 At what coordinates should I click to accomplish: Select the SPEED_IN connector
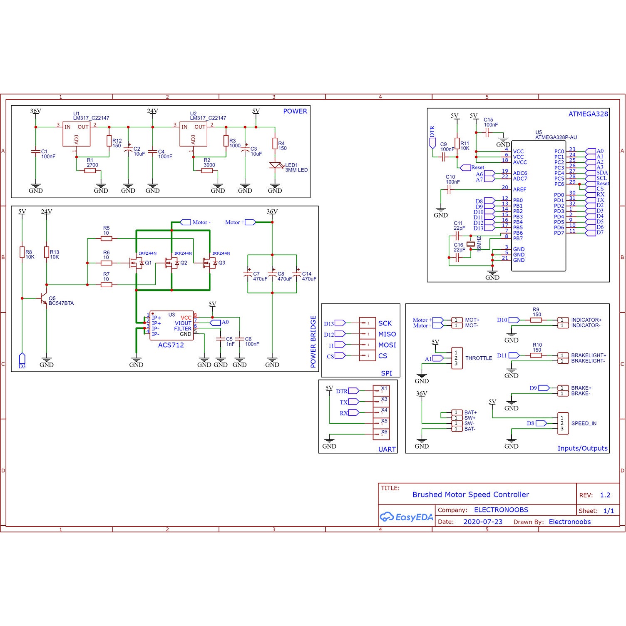pyautogui.click(x=562, y=423)
